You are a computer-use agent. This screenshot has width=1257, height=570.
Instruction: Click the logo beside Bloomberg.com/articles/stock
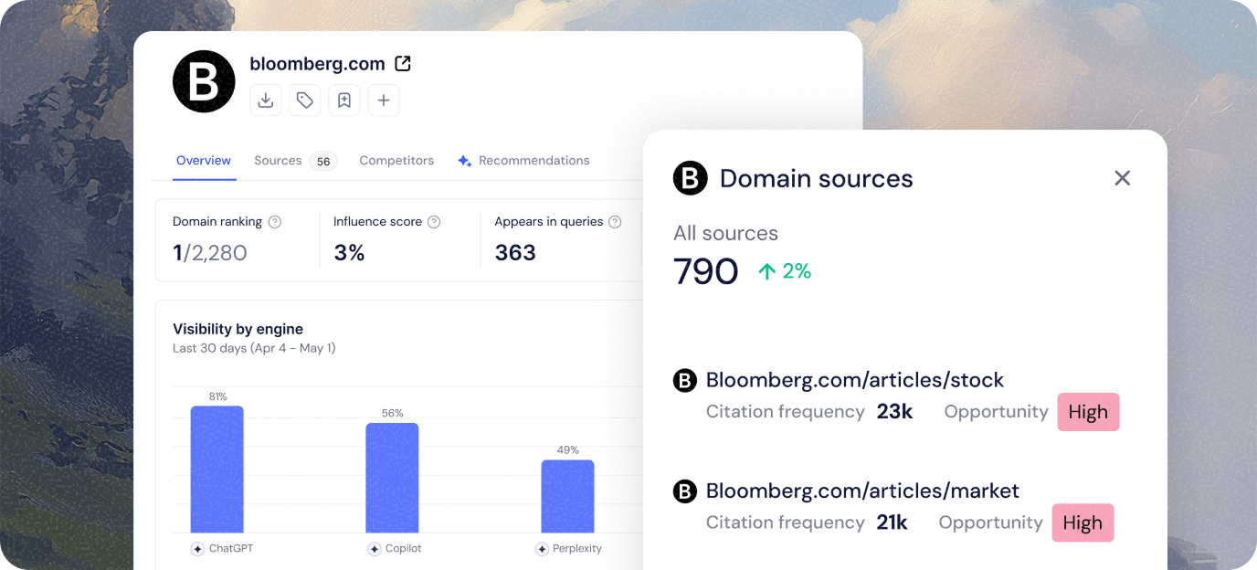pos(685,381)
